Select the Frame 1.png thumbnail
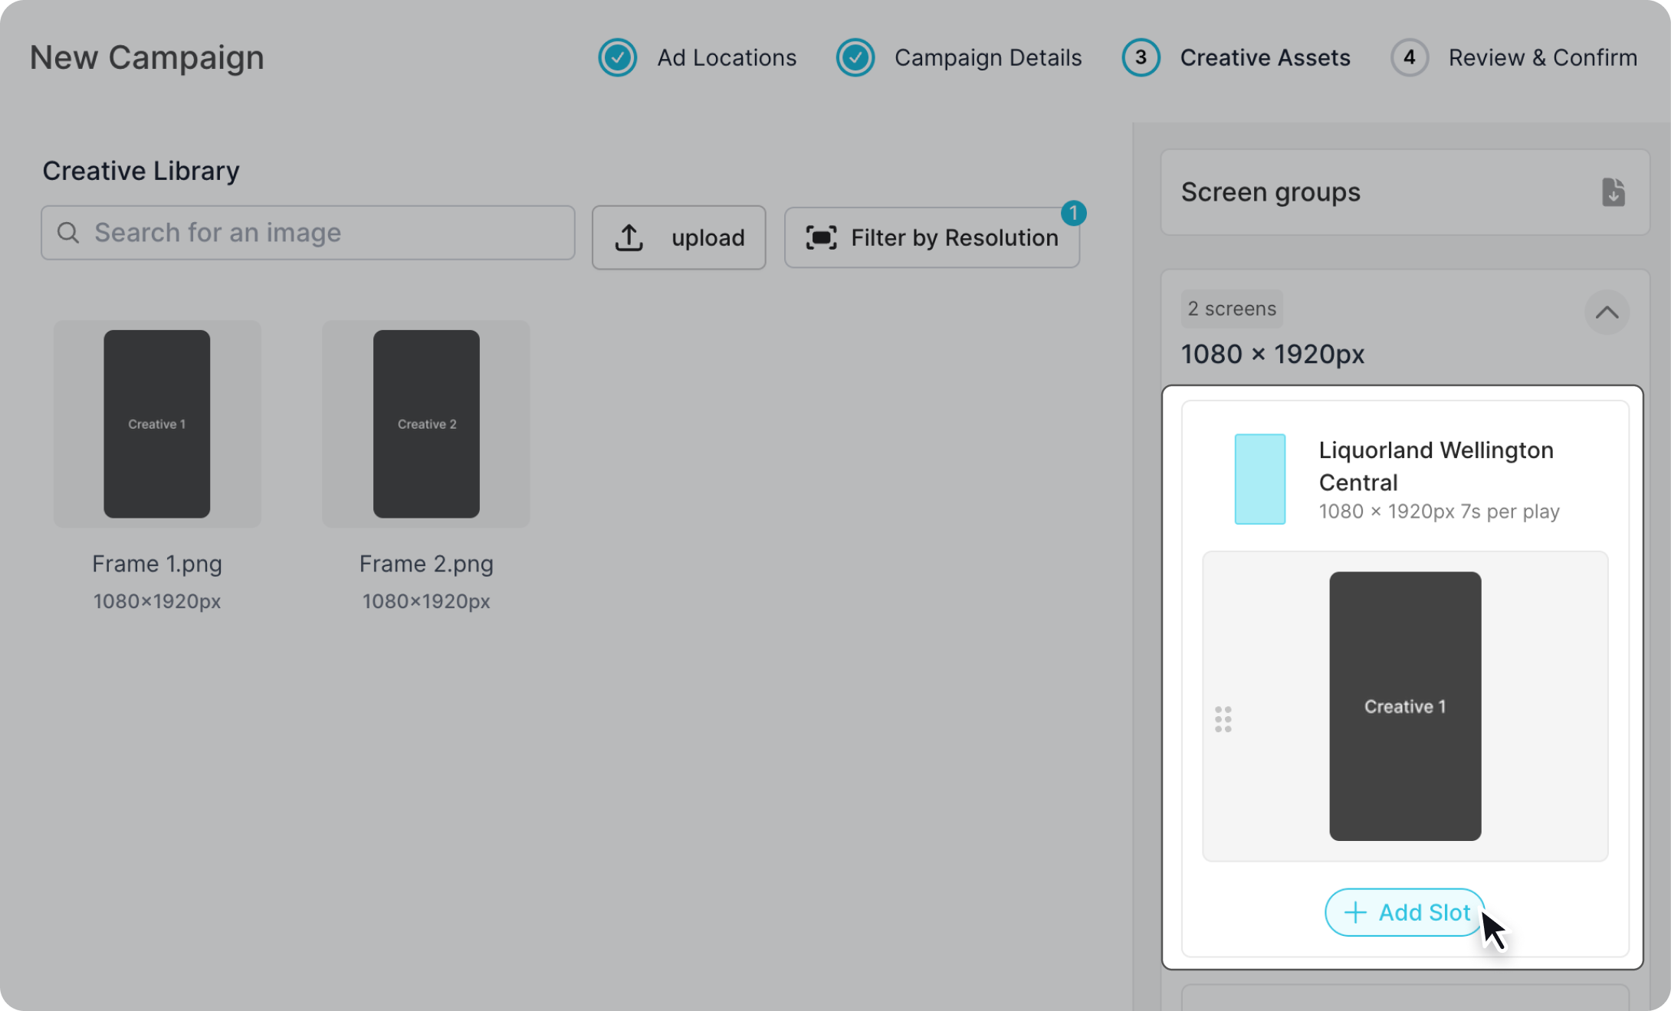1671x1011 pixels. pyautogui.click(x=157, y=424)
